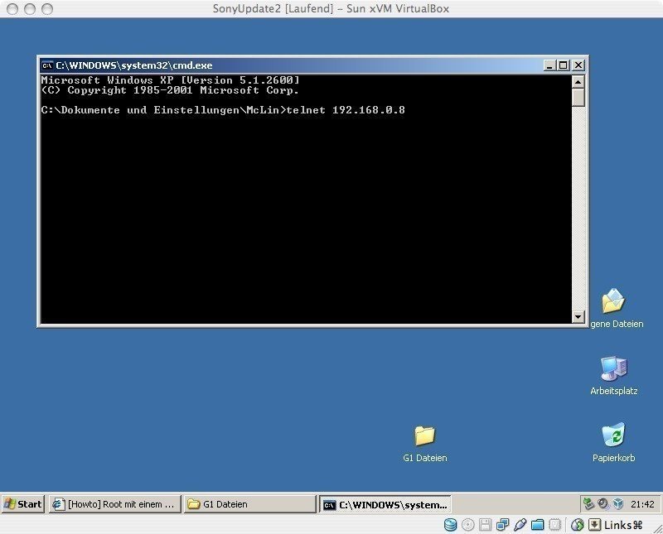Click the 'telnet 192.168.0.8' command line text
The height and width of the screenshot is (534, 663).
click(x=346, y=110)
